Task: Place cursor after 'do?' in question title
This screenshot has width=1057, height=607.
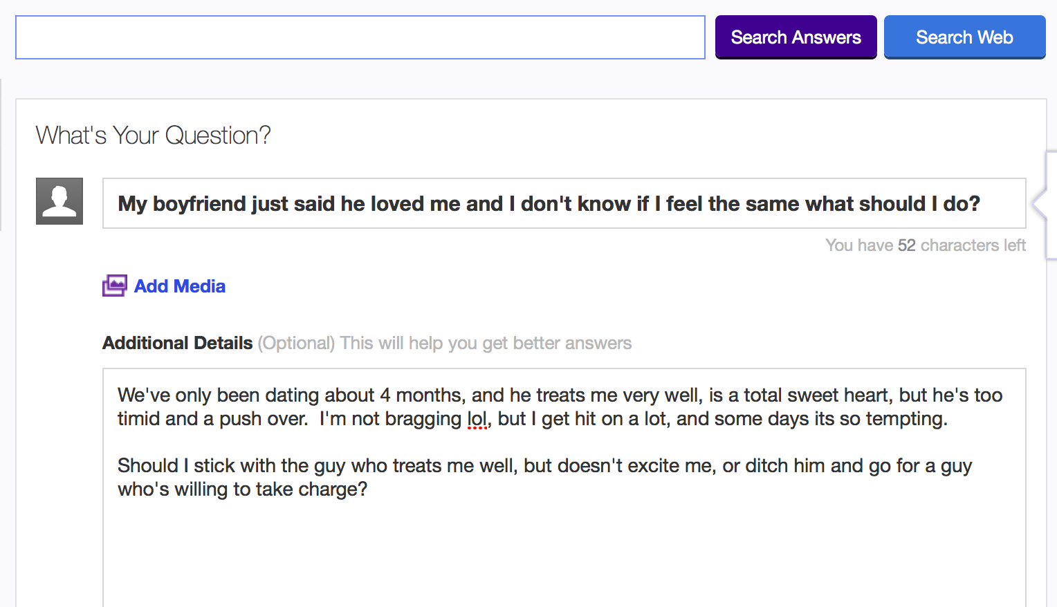Action: point(982,204)
